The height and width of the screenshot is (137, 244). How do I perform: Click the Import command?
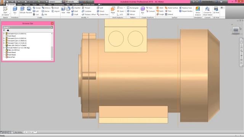point(56,11)
